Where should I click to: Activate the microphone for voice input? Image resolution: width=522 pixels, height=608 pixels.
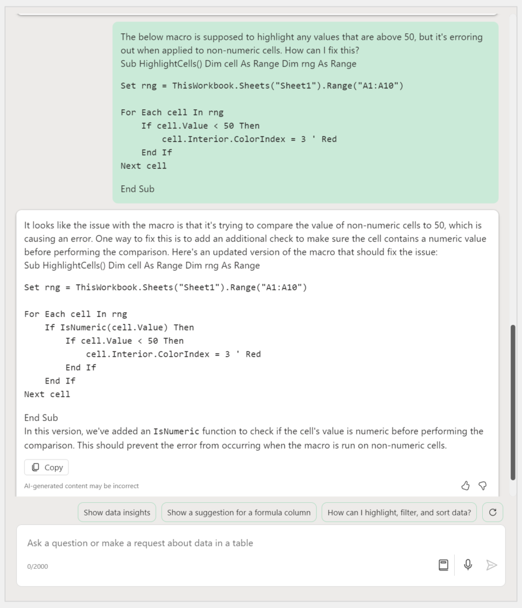click(x=468, y=565)
